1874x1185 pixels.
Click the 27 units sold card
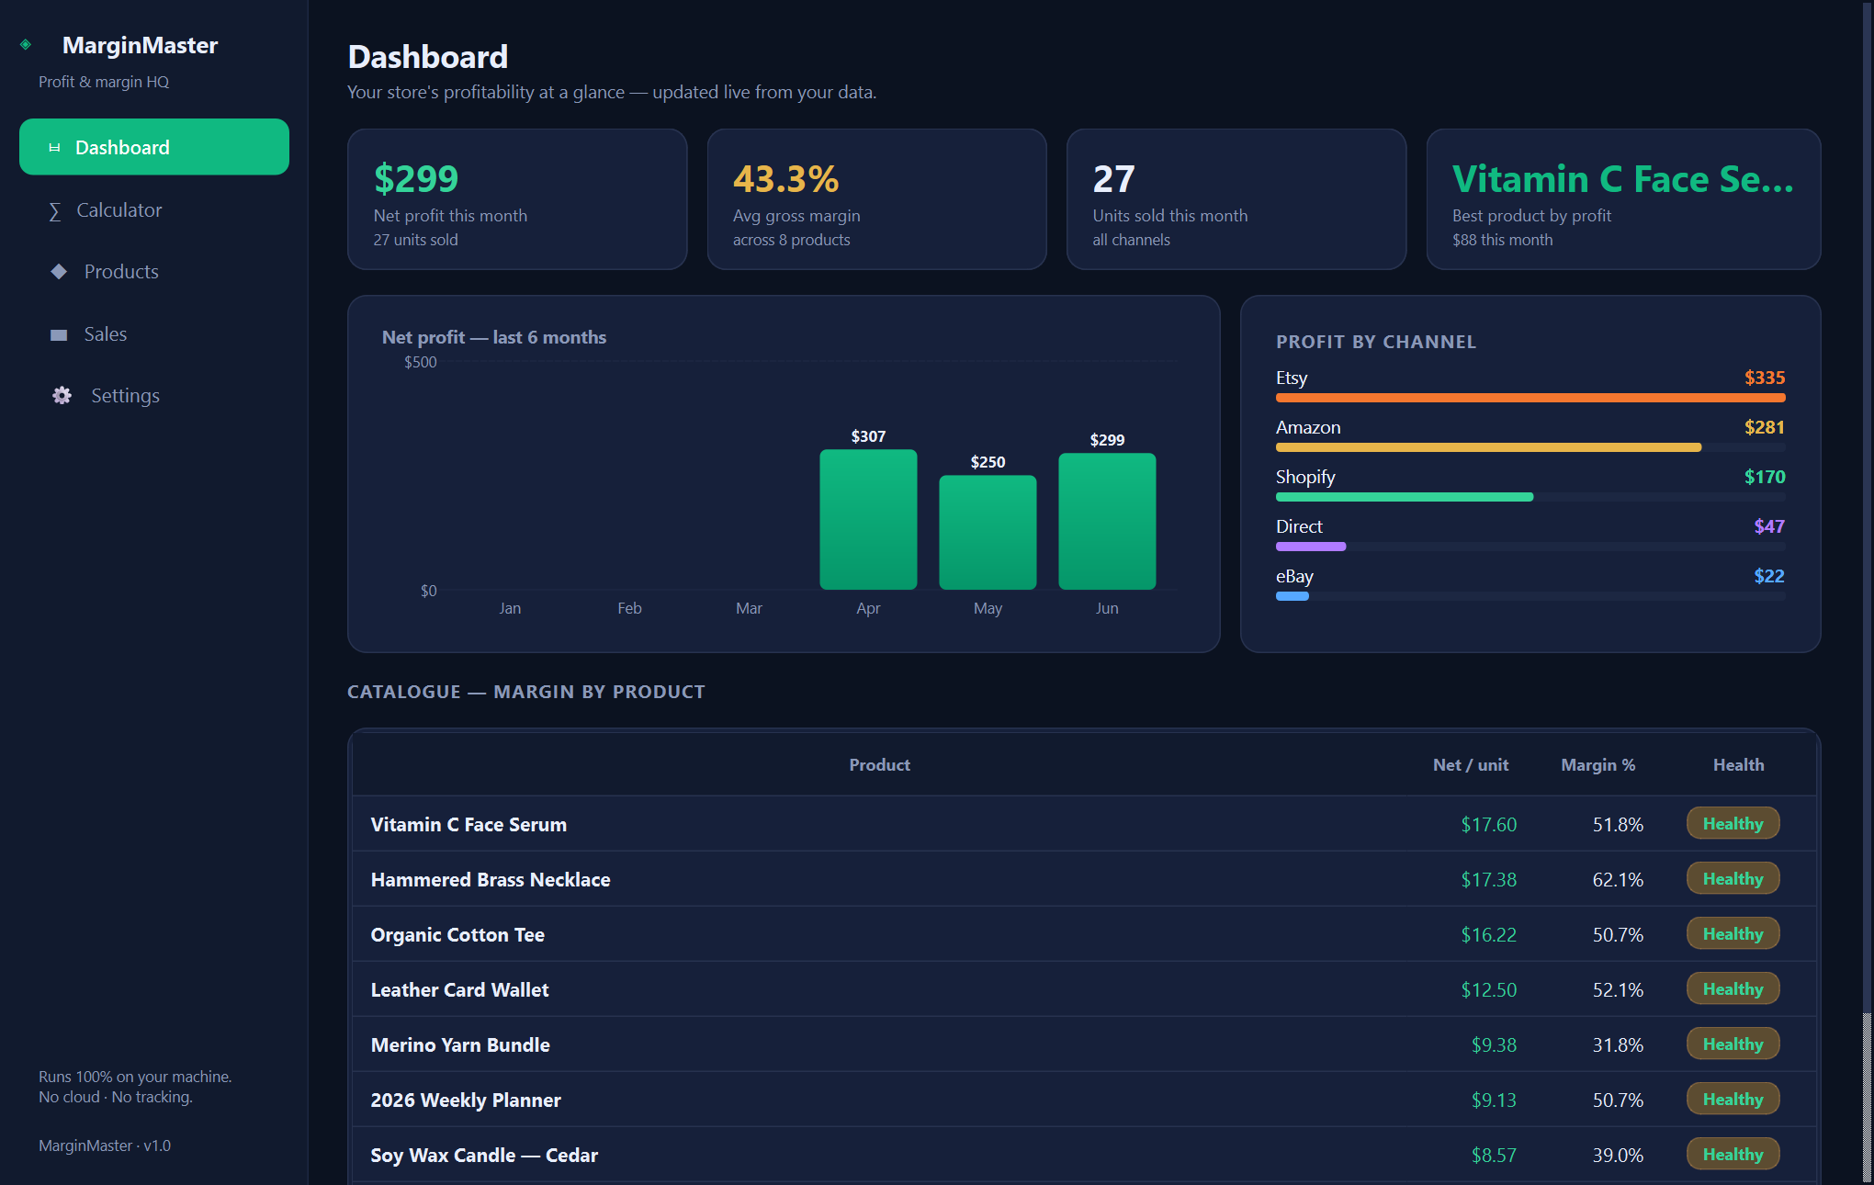(x=1236, y=199)
